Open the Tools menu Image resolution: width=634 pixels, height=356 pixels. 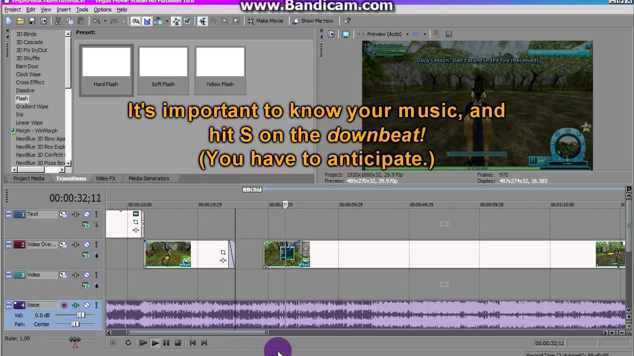[82, 9]
